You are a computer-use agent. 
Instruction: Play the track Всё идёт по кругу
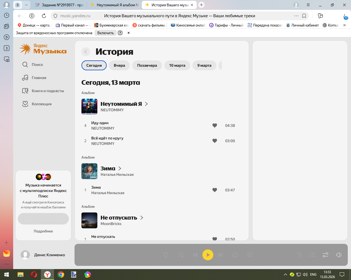(x=107, y=138)
